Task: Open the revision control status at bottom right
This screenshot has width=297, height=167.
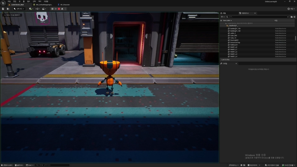Action: tap(288, 165)
